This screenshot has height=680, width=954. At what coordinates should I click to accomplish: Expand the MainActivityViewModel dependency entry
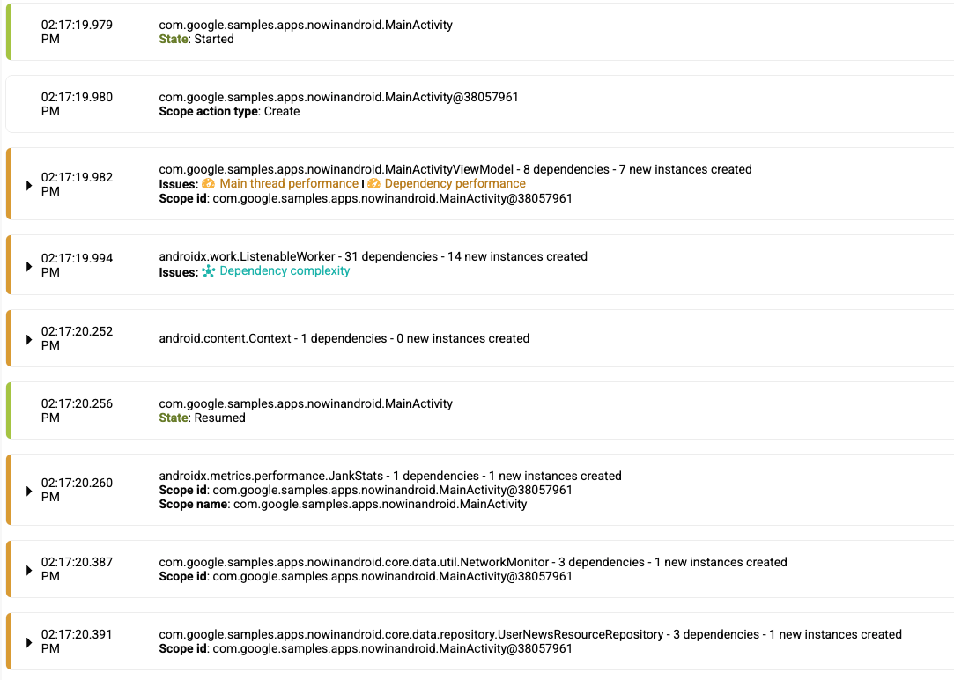tap(29, 185)
